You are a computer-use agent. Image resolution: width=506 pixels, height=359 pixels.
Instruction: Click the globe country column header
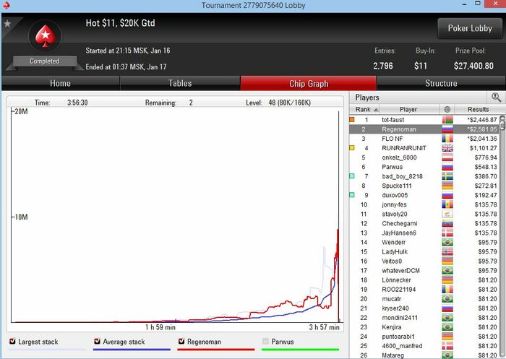pos(447,109)
